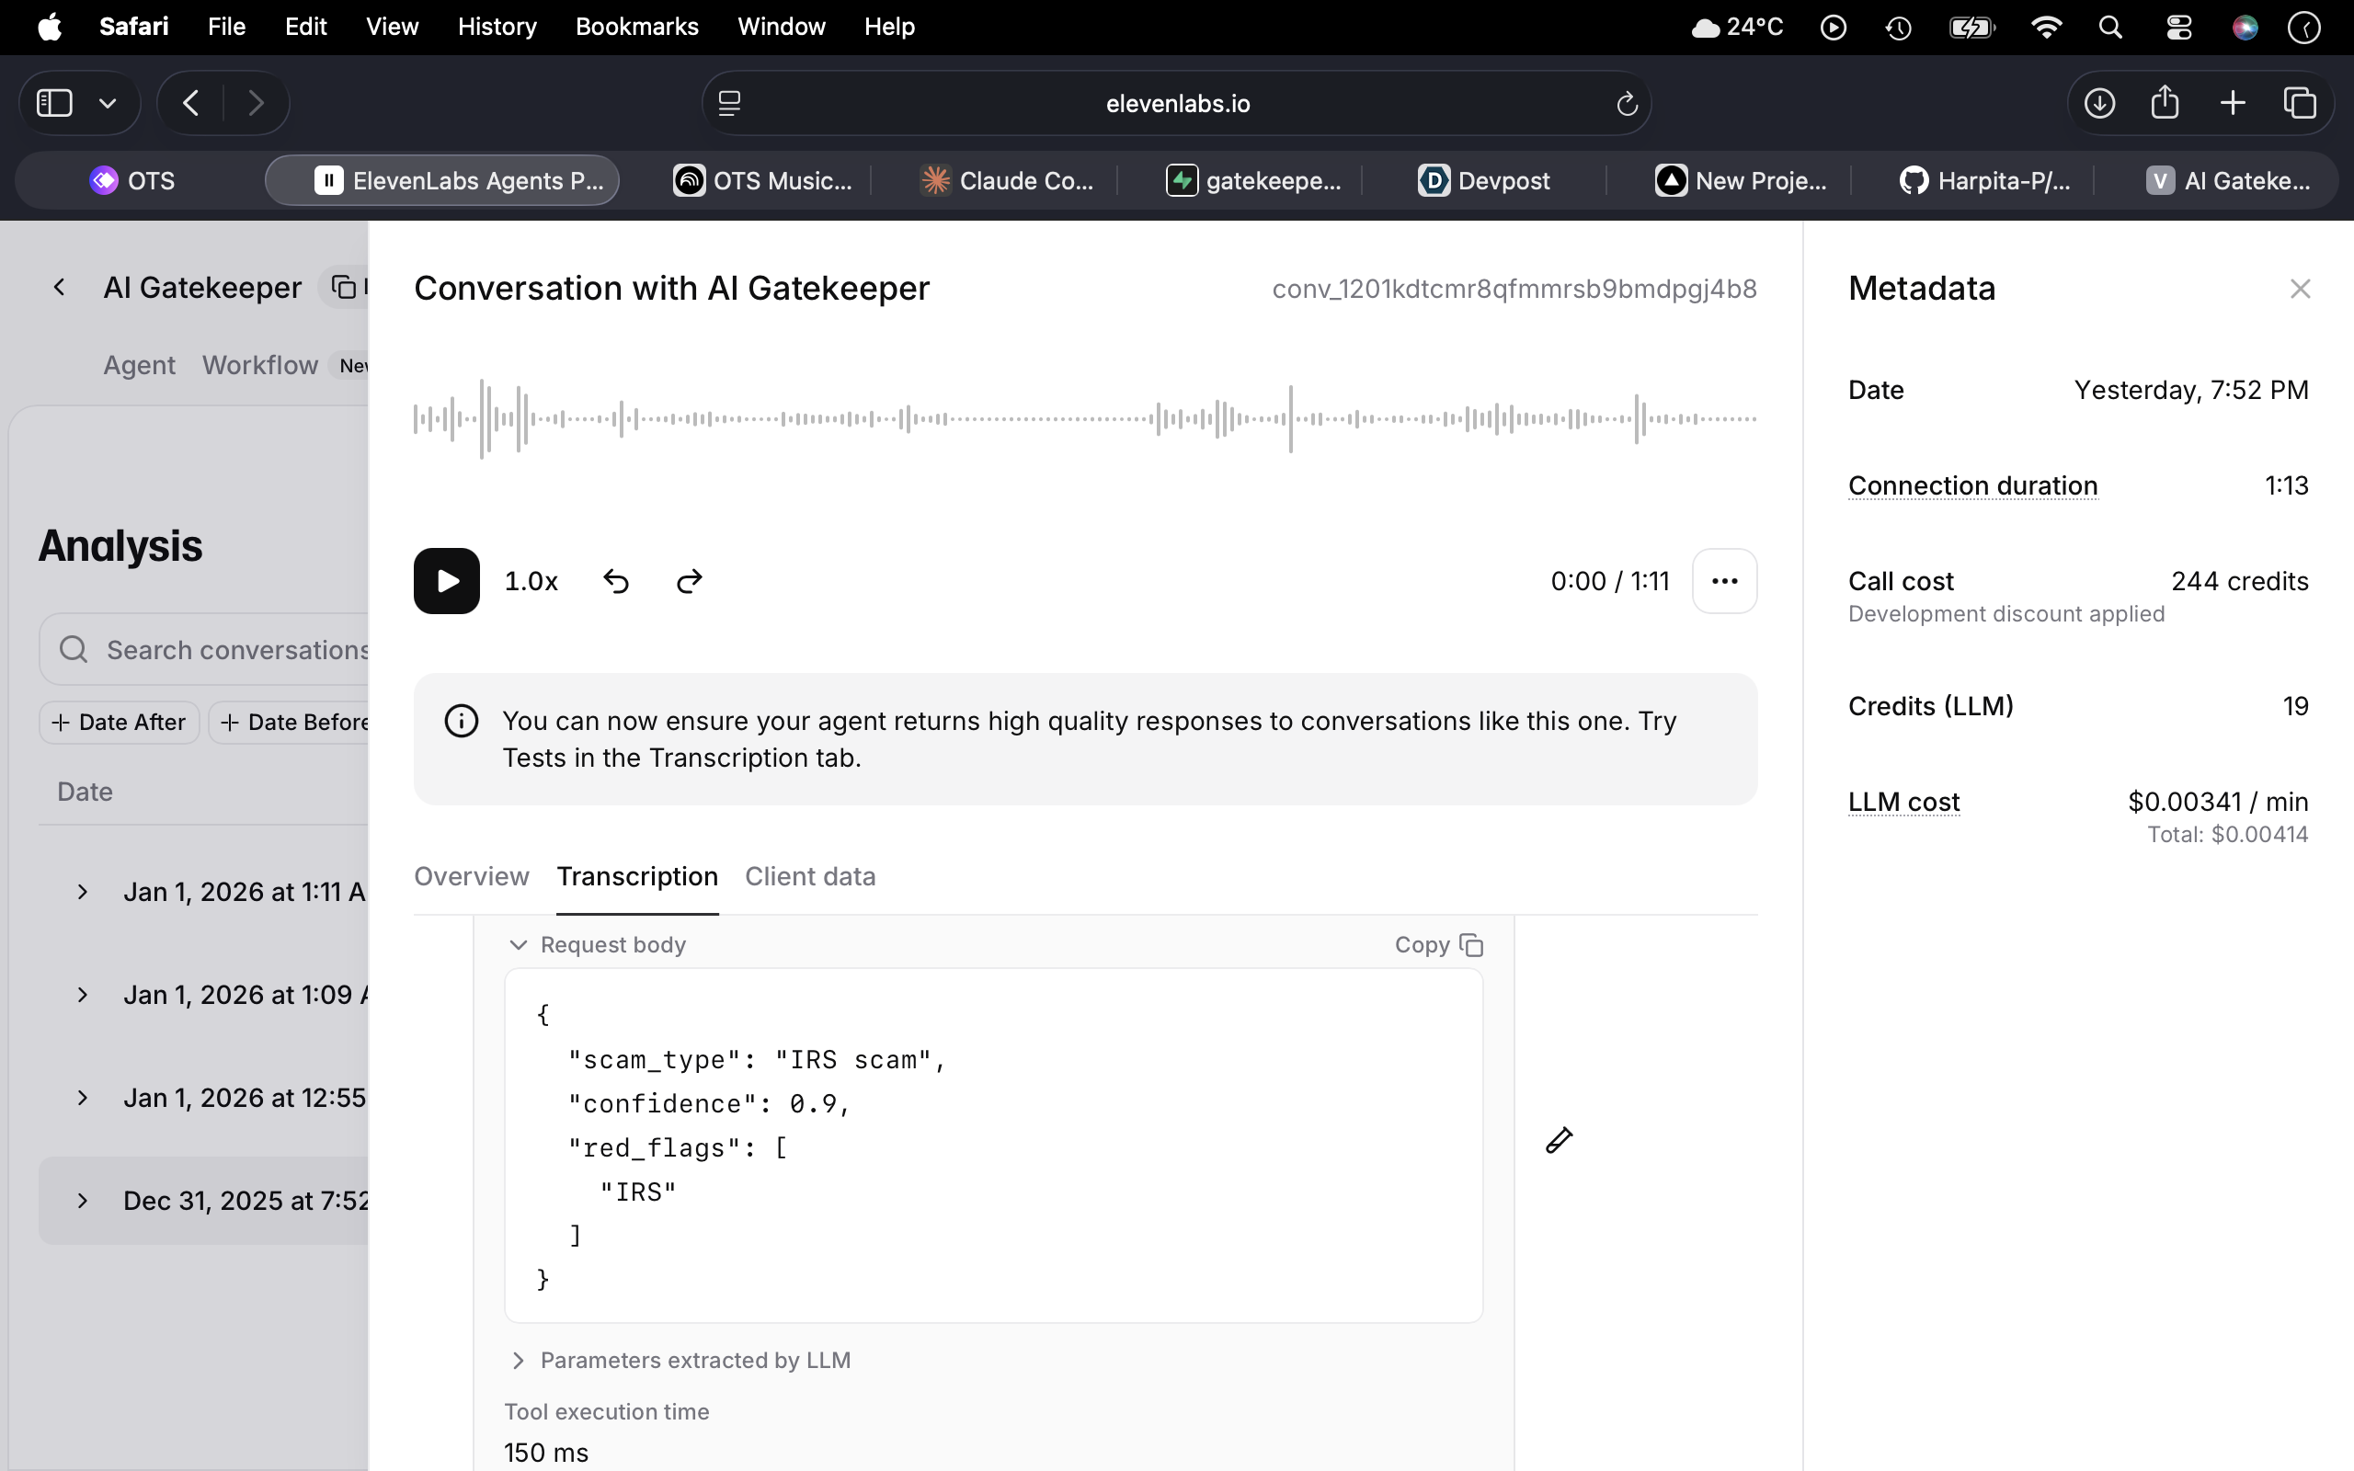Change the 1.0x playback speed
This screenshot has height=1471, width=2354.
pyautogui.click(x=531, y=582)
